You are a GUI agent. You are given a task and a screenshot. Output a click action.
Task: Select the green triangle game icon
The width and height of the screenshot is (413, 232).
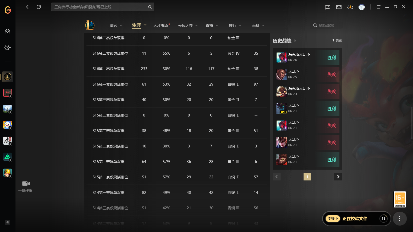click(x=7, y=157)
